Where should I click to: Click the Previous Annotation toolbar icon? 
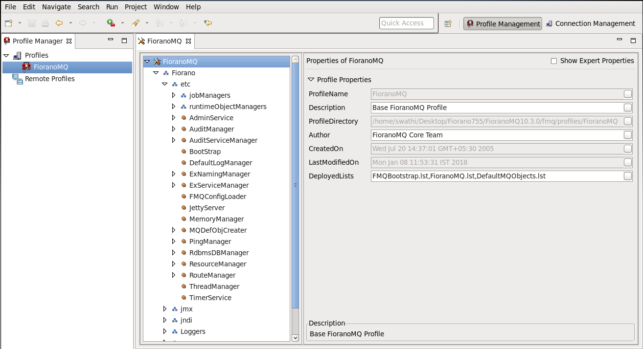[x=183, y=23]
